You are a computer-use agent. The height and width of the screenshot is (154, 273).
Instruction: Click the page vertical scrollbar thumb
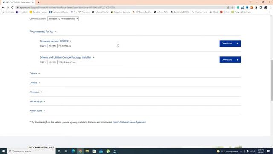272,80
